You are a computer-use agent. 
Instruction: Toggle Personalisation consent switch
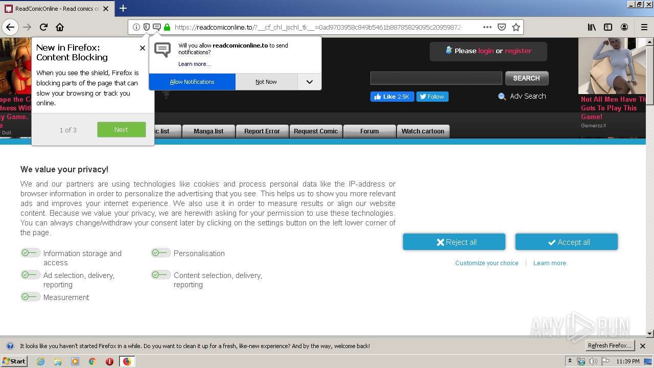(160, 252)
